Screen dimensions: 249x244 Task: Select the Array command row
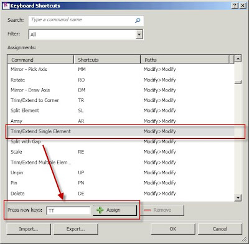121,121
